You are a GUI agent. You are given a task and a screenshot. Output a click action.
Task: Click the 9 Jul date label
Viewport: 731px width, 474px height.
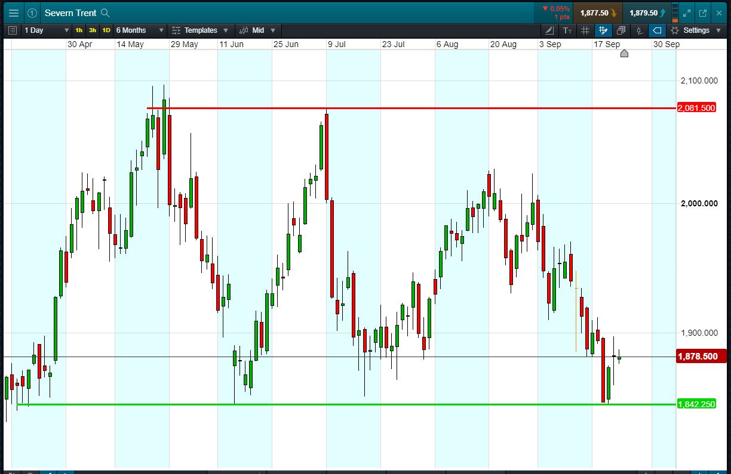pos(336,44)
